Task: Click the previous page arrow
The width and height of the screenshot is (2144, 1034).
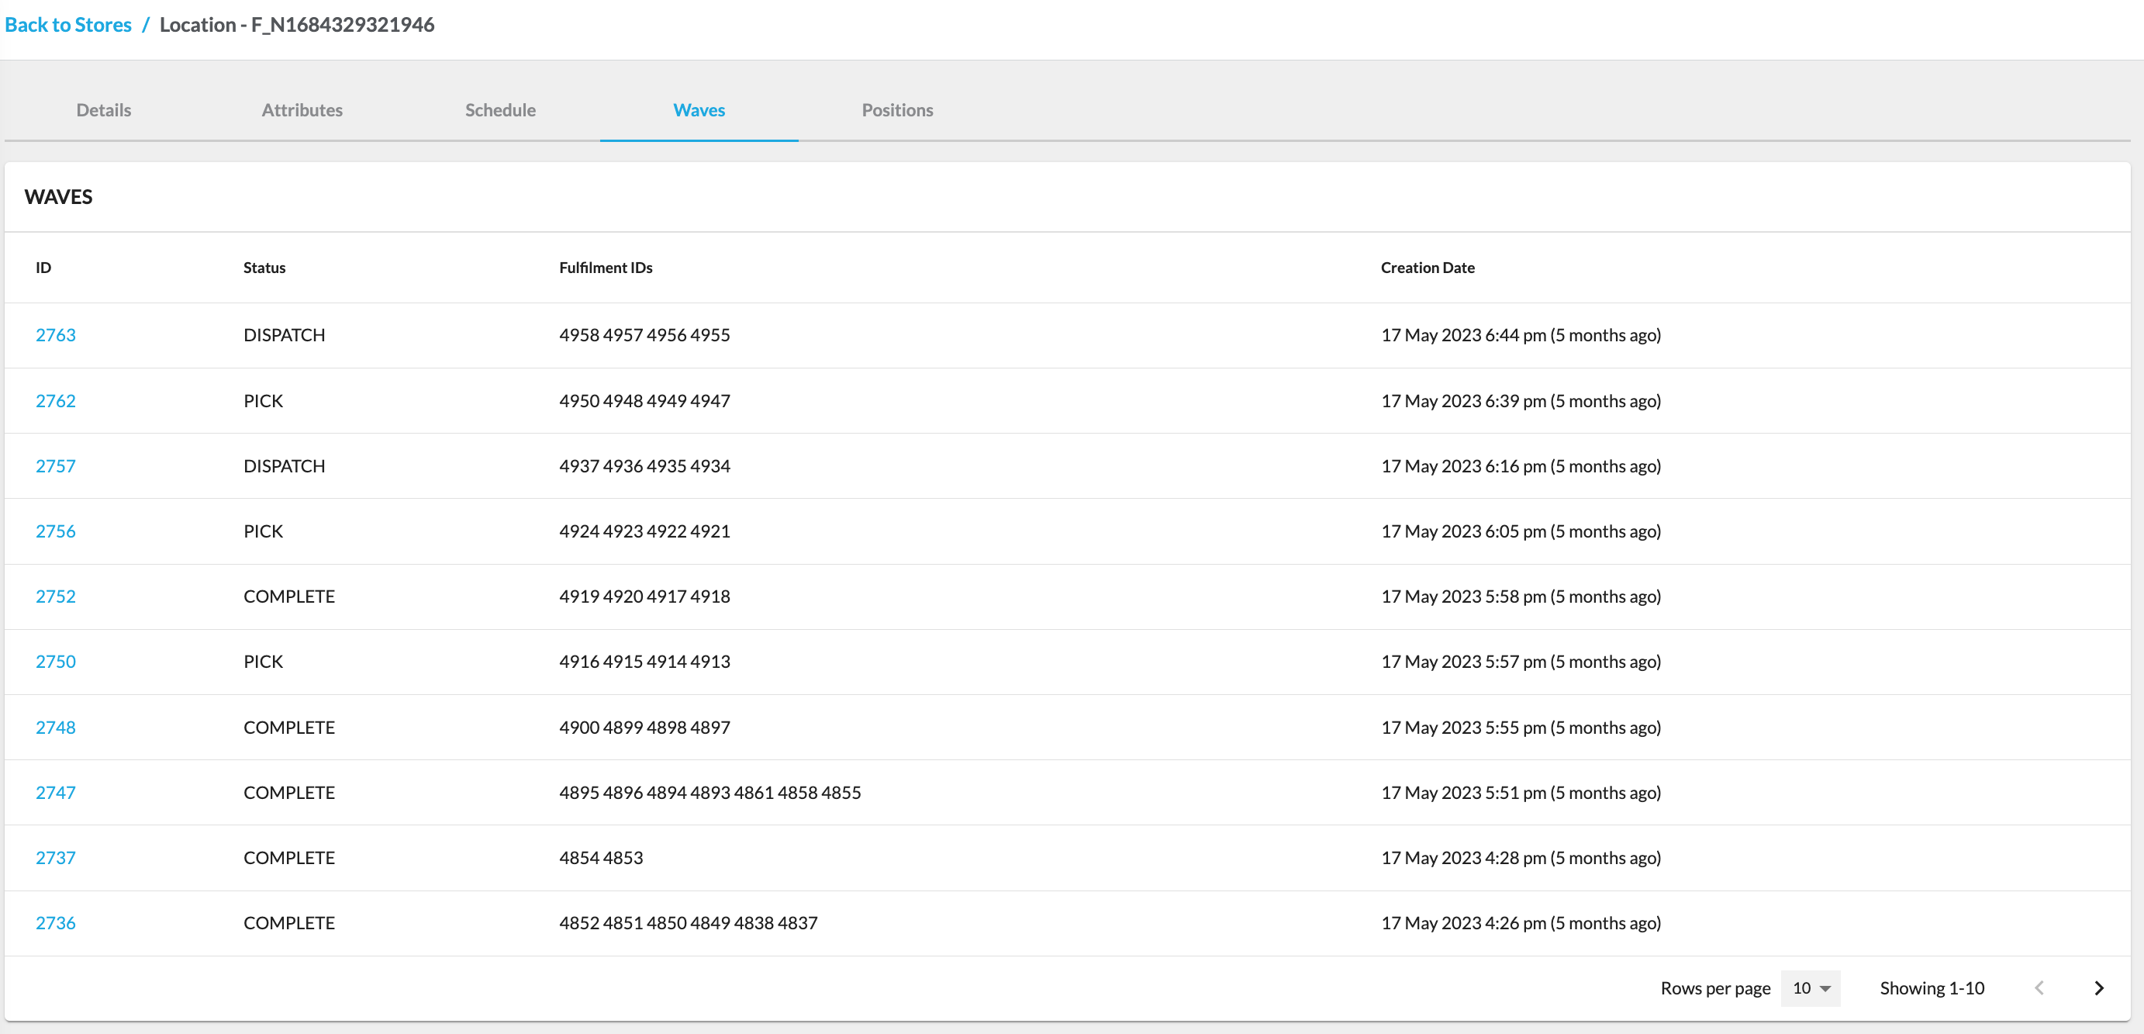Action: coord(2039,988)
